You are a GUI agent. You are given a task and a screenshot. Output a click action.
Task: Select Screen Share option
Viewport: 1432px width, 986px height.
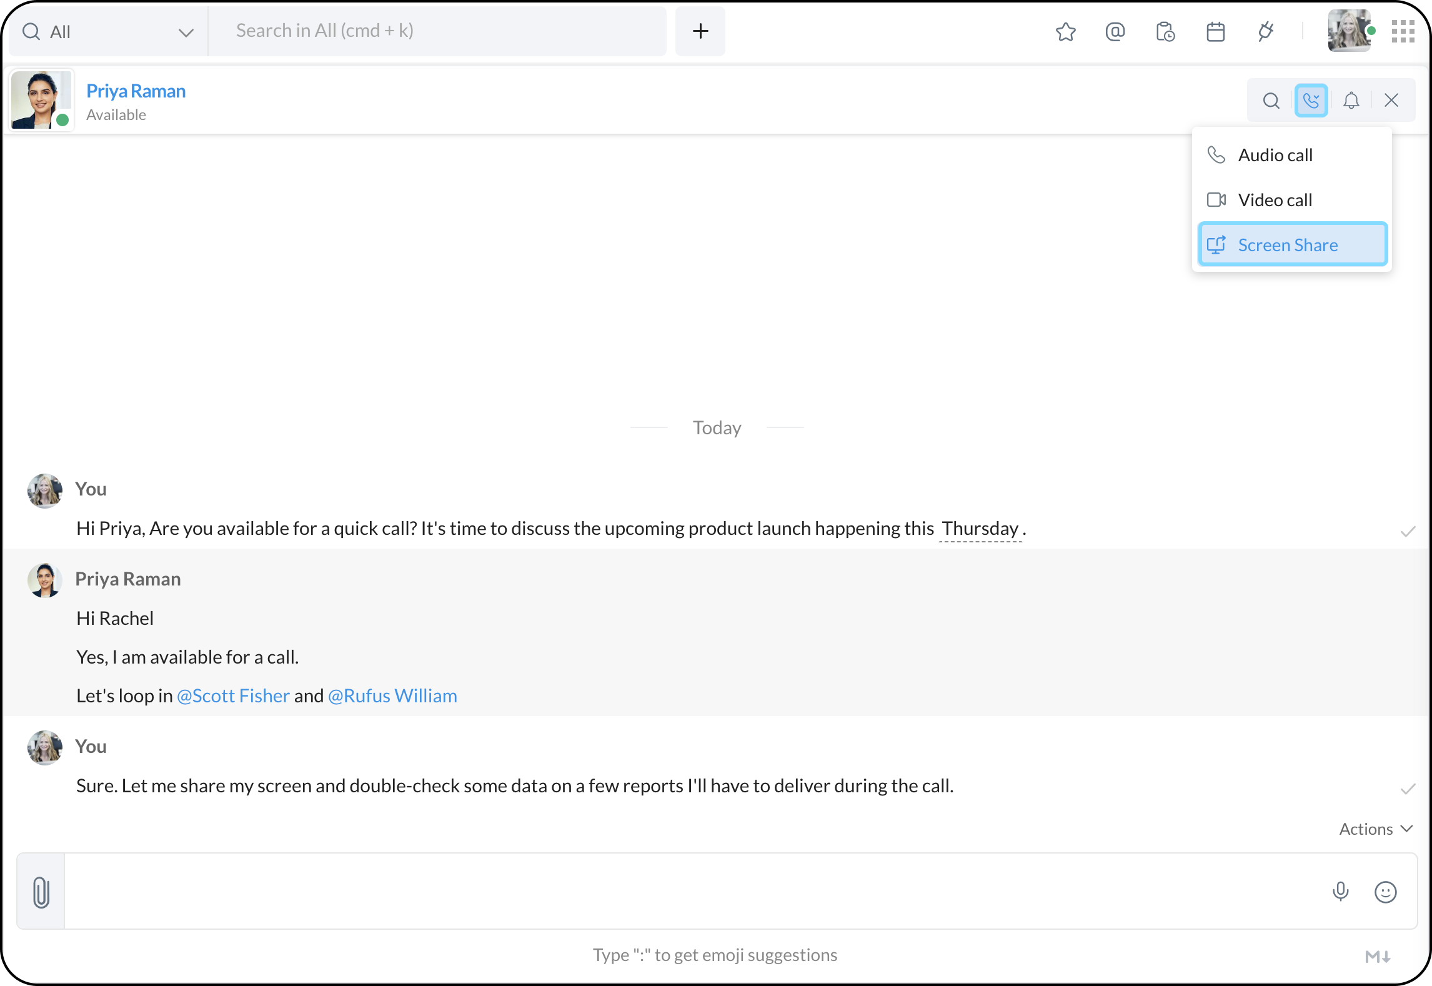coord(1292,245)
